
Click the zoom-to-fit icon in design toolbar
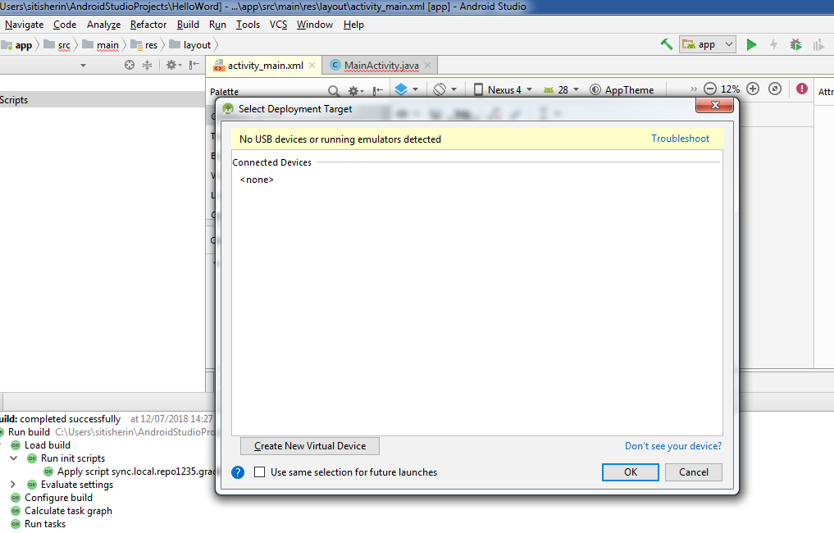pyautogui.click(x=775, y=89)
